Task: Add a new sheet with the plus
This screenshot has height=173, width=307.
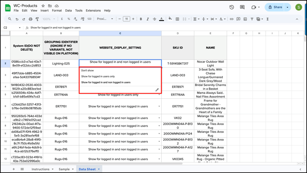Action: click(x=14, y=169)
